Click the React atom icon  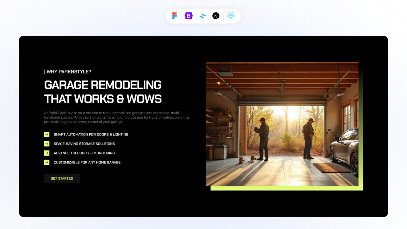pos(231,16)
